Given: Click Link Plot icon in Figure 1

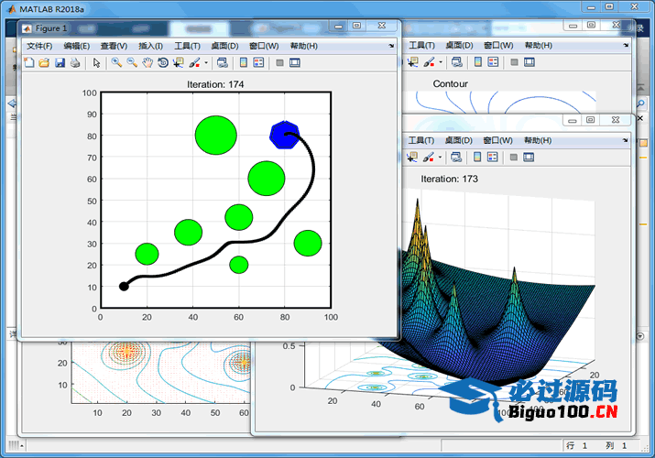Looking at the screenshot, I should [223, 62].
